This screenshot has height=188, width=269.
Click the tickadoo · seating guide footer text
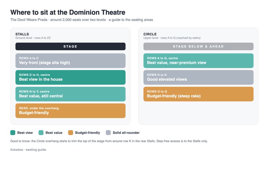coord(28,149)
